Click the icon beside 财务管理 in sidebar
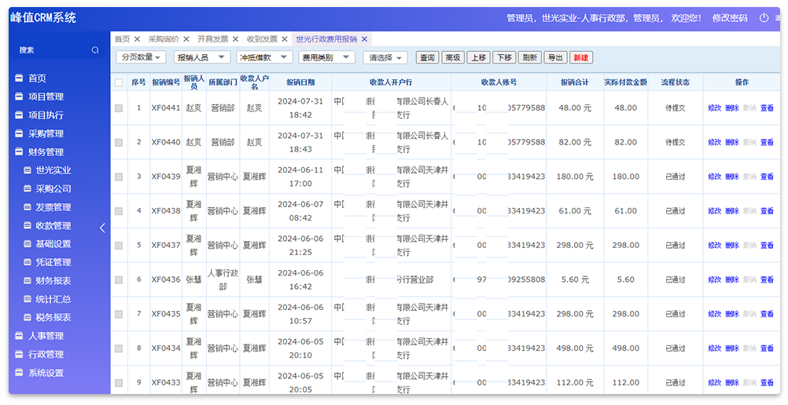Image resolution: width=788 pixels, height=405 pixels. (20, 152)
